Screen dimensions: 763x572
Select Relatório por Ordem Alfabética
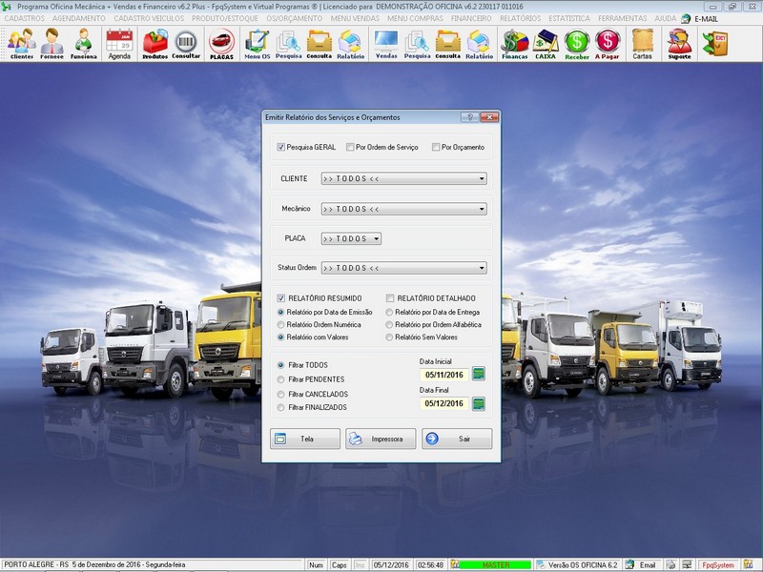point(389,324)
